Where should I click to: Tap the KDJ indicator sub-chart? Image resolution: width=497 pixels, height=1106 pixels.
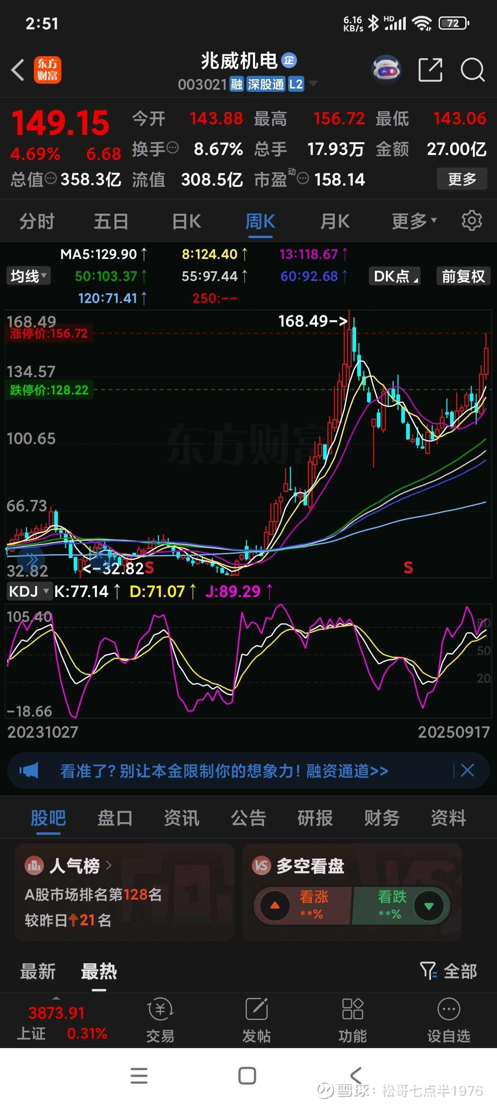tap(248, 660)
